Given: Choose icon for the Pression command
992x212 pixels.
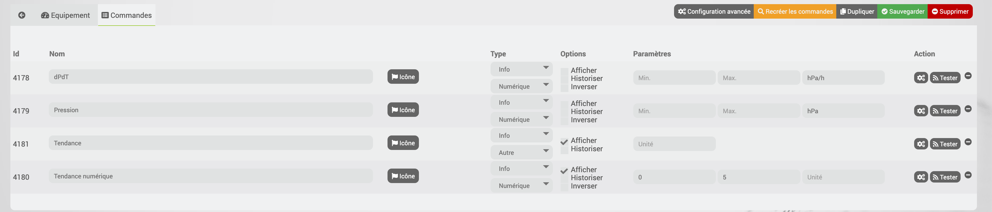Looking at the screenshot, I should [x=403, y=110].
